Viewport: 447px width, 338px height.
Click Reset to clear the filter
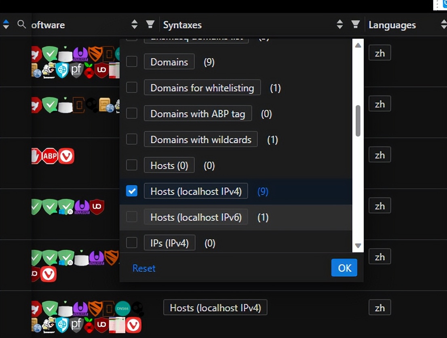tap(144, 268)
